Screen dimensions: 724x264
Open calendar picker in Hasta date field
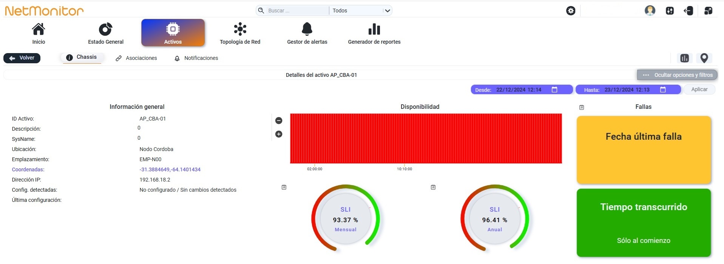[663, 90]
